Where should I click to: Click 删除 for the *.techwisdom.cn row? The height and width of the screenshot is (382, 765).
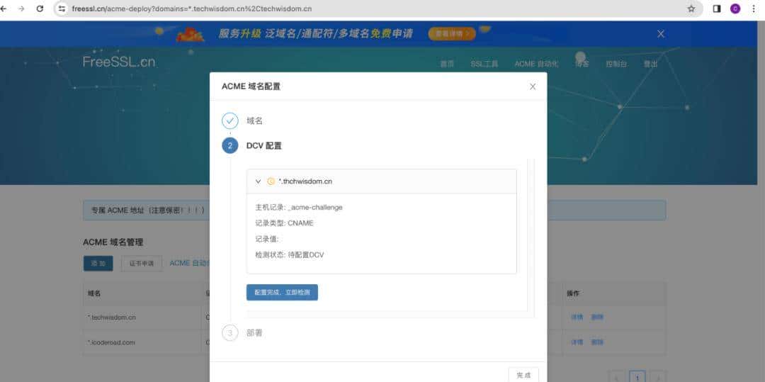(597, 317)
